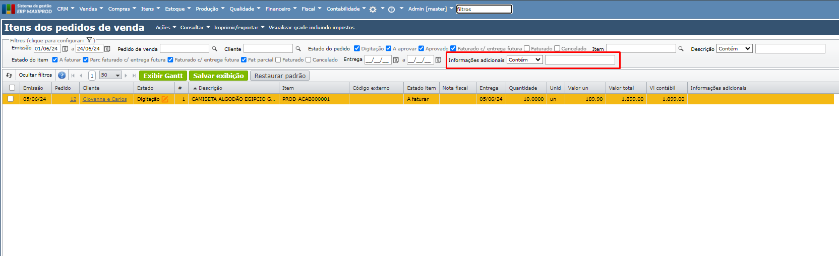
Task: Open the Compras menu
Action: 122,9
